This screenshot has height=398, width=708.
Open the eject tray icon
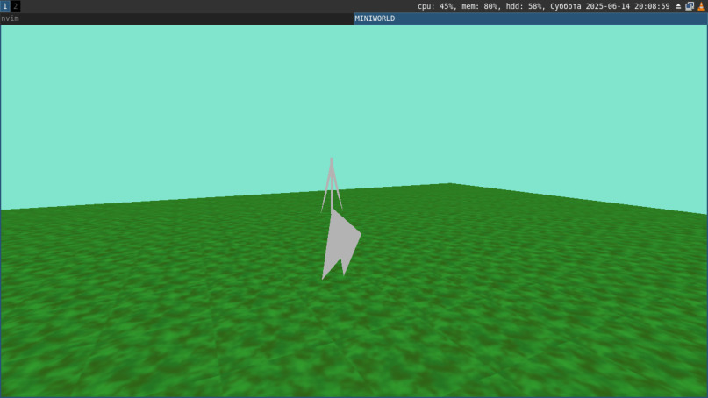tap(678, 6)
